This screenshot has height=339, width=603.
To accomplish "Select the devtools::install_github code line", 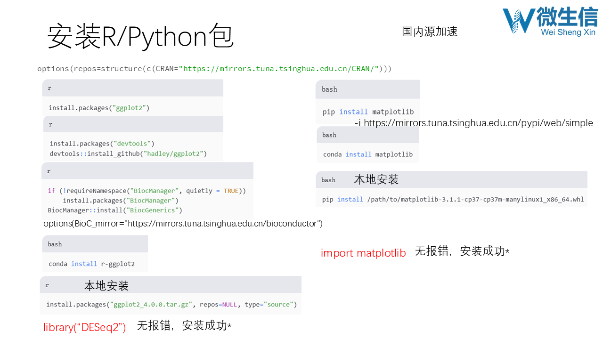I will (128, 153).
